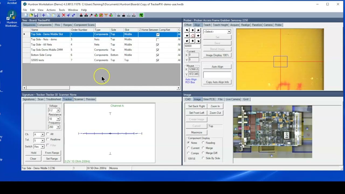The width and height of the screenshot is (345, 194).
Task: Select the Current component display radio
Action: (x=188, y=148)
